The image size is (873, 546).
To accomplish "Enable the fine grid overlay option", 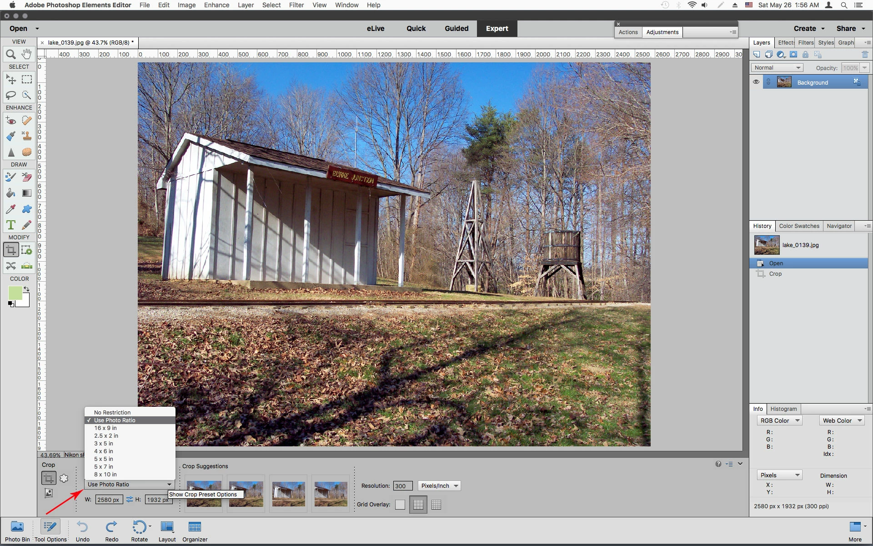I will pyautogui.click(x=436, y=505).
